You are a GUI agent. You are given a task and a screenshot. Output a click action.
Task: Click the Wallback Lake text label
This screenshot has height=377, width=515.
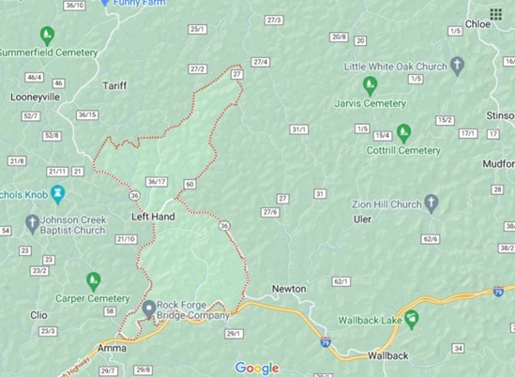click(370, 320)
